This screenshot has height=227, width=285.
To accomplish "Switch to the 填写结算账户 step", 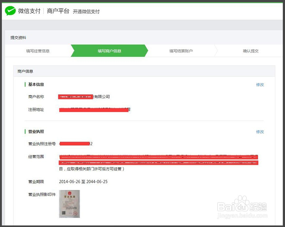I will coord(181,51).
